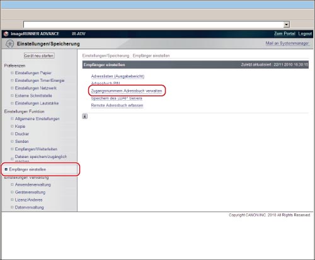The width and height of the screenshot is (315, 260).
Task: Click the Gerät neu starten button
Action: click(39, 55)
